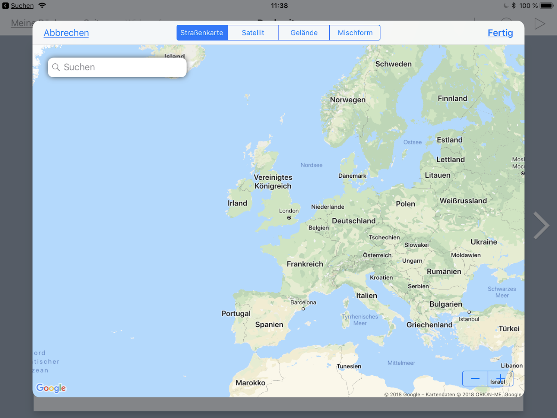Click the Google logo on map
Screen dimensions: 557x418
(51, 388)
